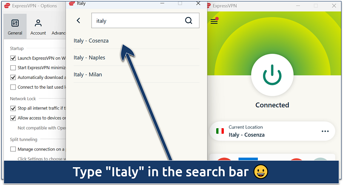Click the Connected status text
This screenshot has width=343, height=185.
click(272, 105)
